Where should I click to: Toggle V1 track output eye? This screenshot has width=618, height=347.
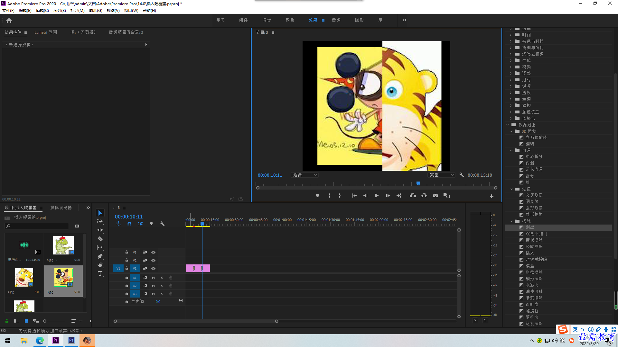[154, 268]
